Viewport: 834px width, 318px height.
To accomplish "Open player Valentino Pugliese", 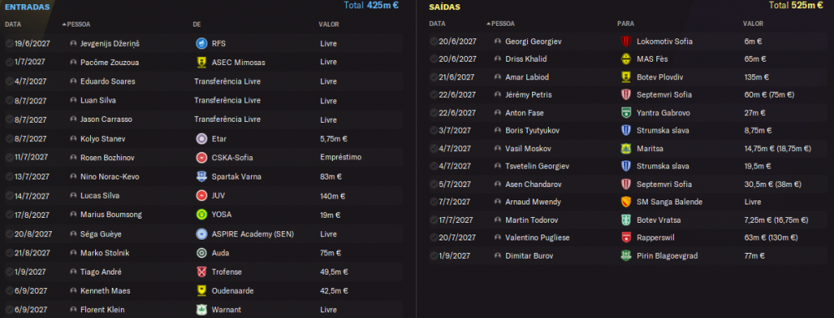I will point(537,238).
